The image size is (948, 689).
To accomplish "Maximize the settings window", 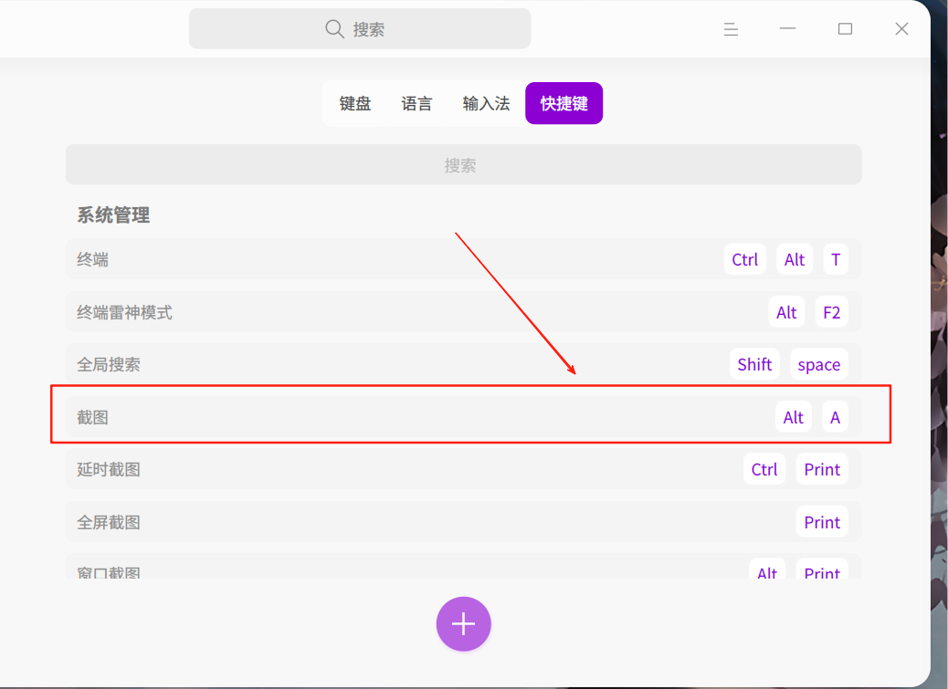I will coord(845,28).
